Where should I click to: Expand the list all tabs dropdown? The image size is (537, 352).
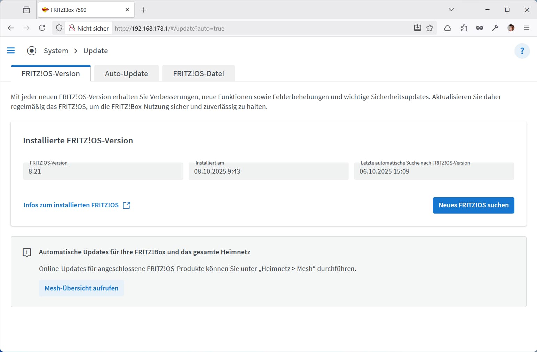pos(451,10)
